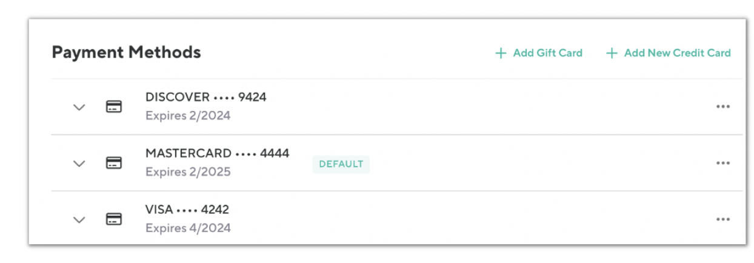
Task: Click the Add Gift Card link
Action: (x=547, y=53)
